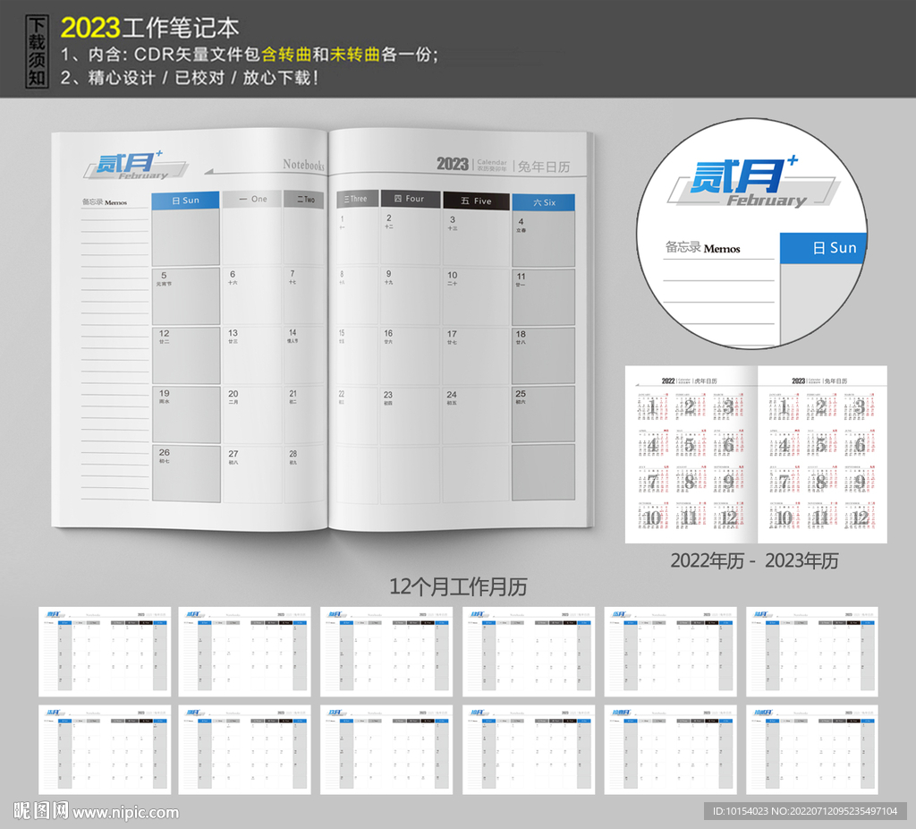
Task: Click the 备忘录 Memos label in the notebook
Action: tap(105, 202)
